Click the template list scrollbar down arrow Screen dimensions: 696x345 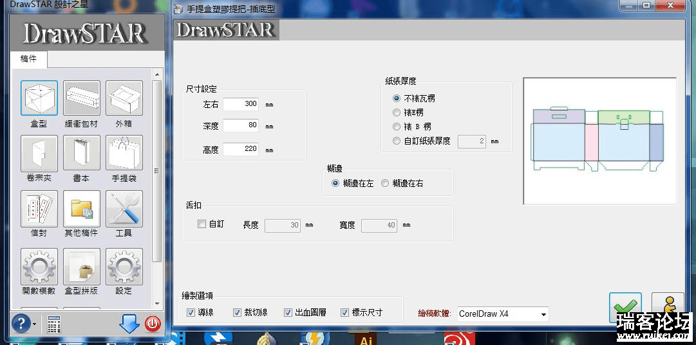coord(156,303)
